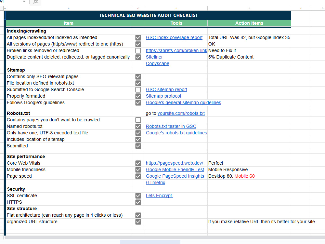Open the GSC index coverage report link

[174, 37]
